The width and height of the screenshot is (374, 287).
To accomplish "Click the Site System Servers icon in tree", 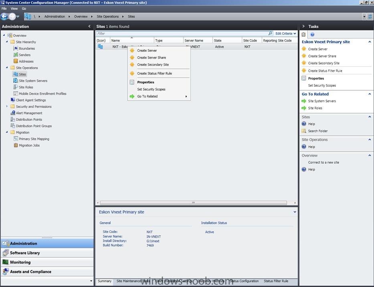I will (16, 80).
